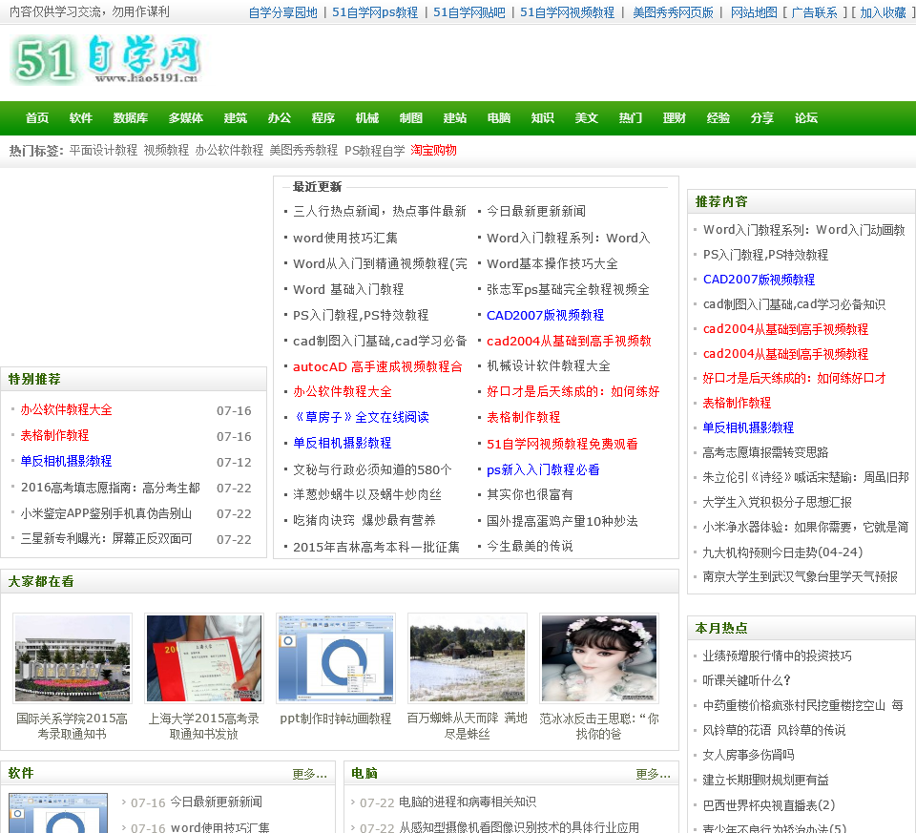Open 建立长期理财规划更有益 link

765,780
